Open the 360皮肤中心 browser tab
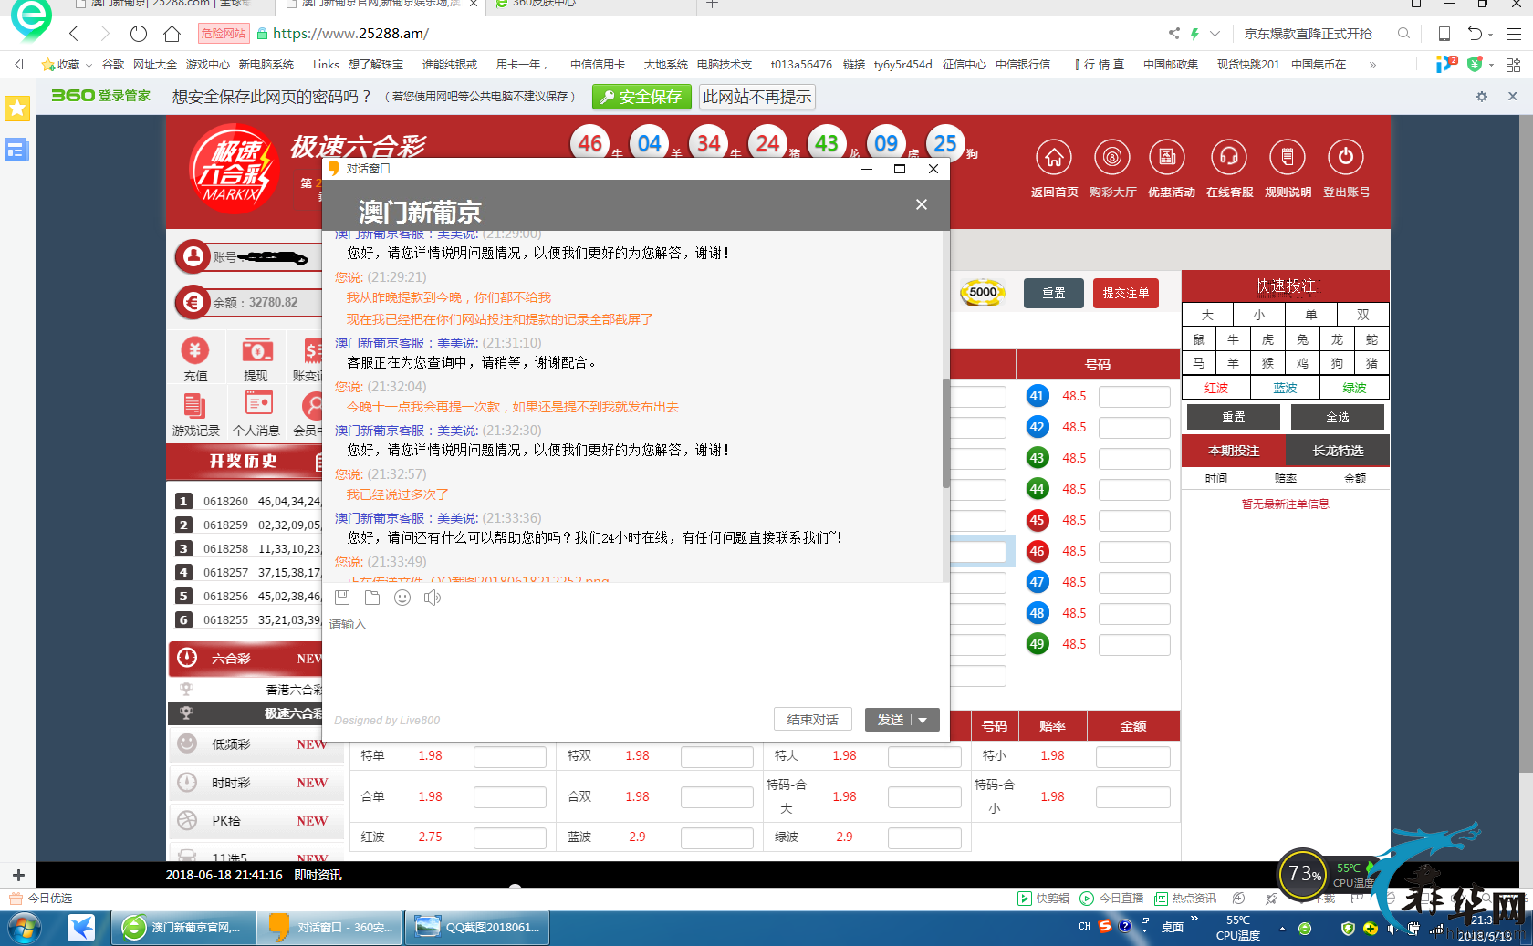Viewport: 1533px width, 946px height. click(x=593, y=5)
